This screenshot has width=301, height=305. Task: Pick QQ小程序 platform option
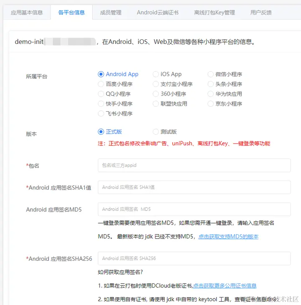pos(101,94)
